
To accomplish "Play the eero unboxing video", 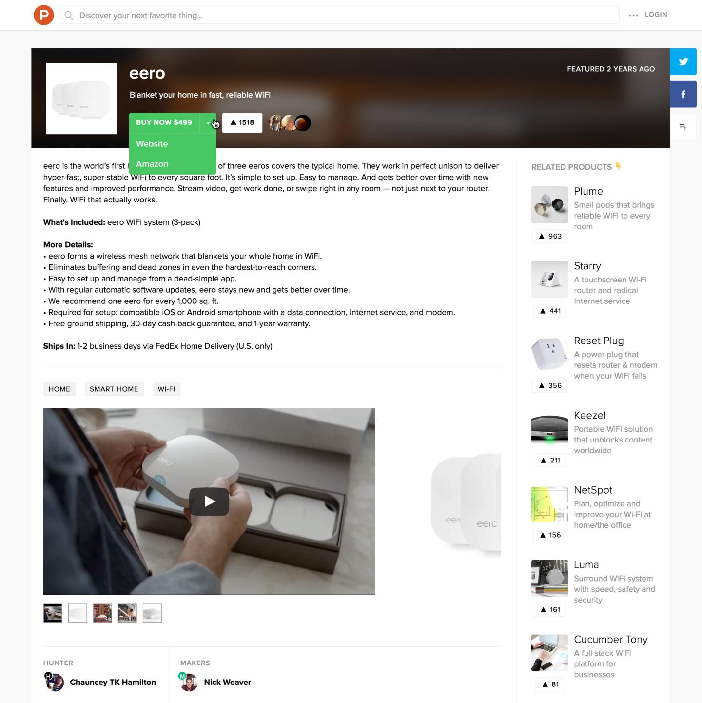I will pyautogui.click(x=209, y=502).
